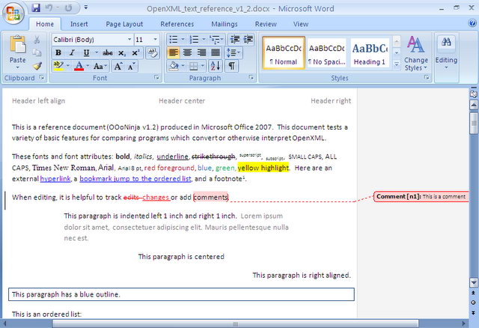Switch to the View tab

pyautogui.click(x=301, y=24)
